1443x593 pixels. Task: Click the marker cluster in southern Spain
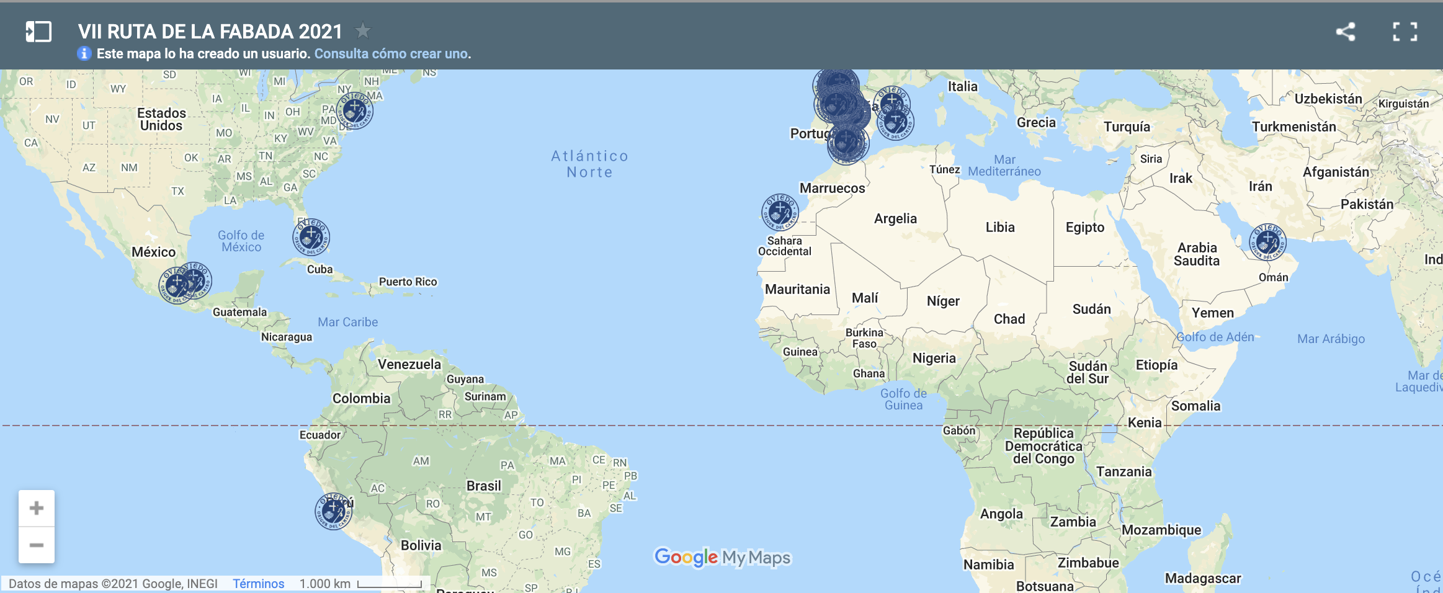click(x=847, y=143)
